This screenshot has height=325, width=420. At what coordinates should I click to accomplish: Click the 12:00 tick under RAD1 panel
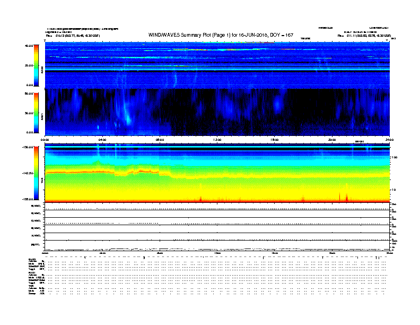217,140
